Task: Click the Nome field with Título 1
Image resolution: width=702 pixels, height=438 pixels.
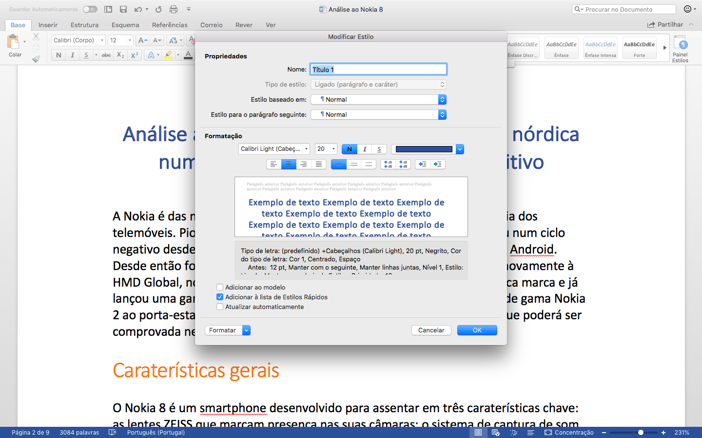Action: [x=378, y=70]
